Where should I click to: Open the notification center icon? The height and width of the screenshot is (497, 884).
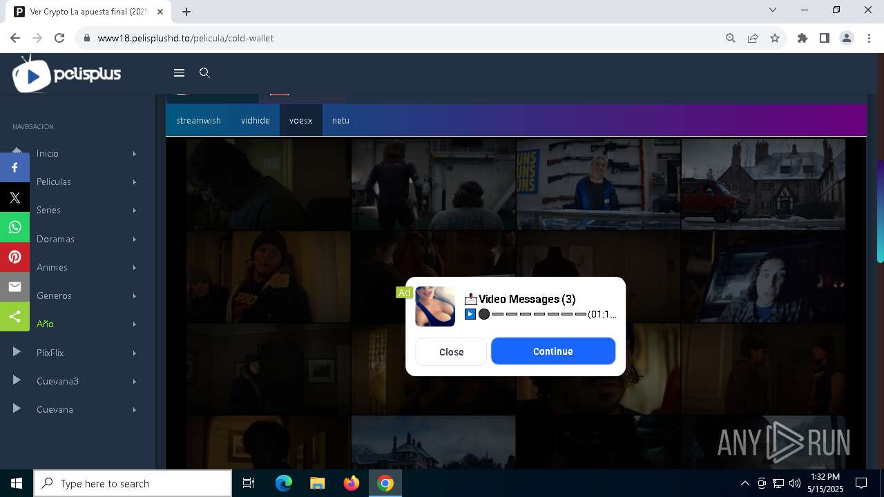(861, 483)
